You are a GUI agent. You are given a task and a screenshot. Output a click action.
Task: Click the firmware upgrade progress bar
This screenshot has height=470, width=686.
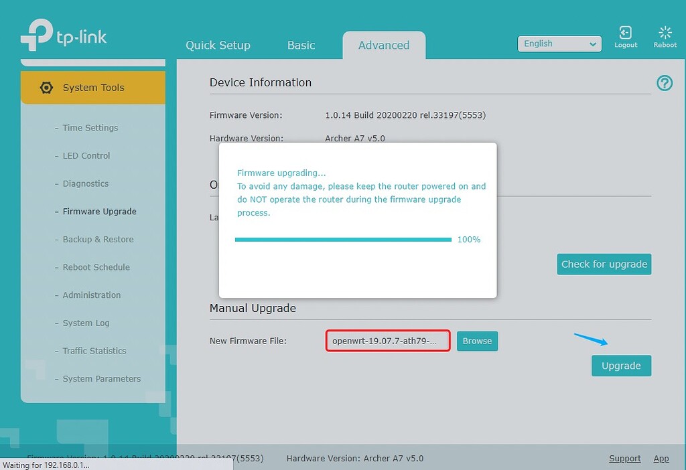[343, 240]
